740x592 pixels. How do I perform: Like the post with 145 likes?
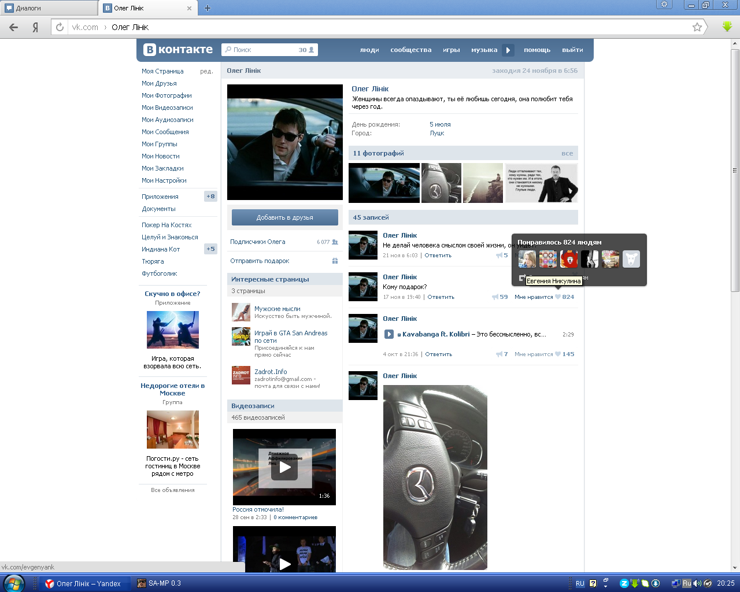tap(558, 354)
